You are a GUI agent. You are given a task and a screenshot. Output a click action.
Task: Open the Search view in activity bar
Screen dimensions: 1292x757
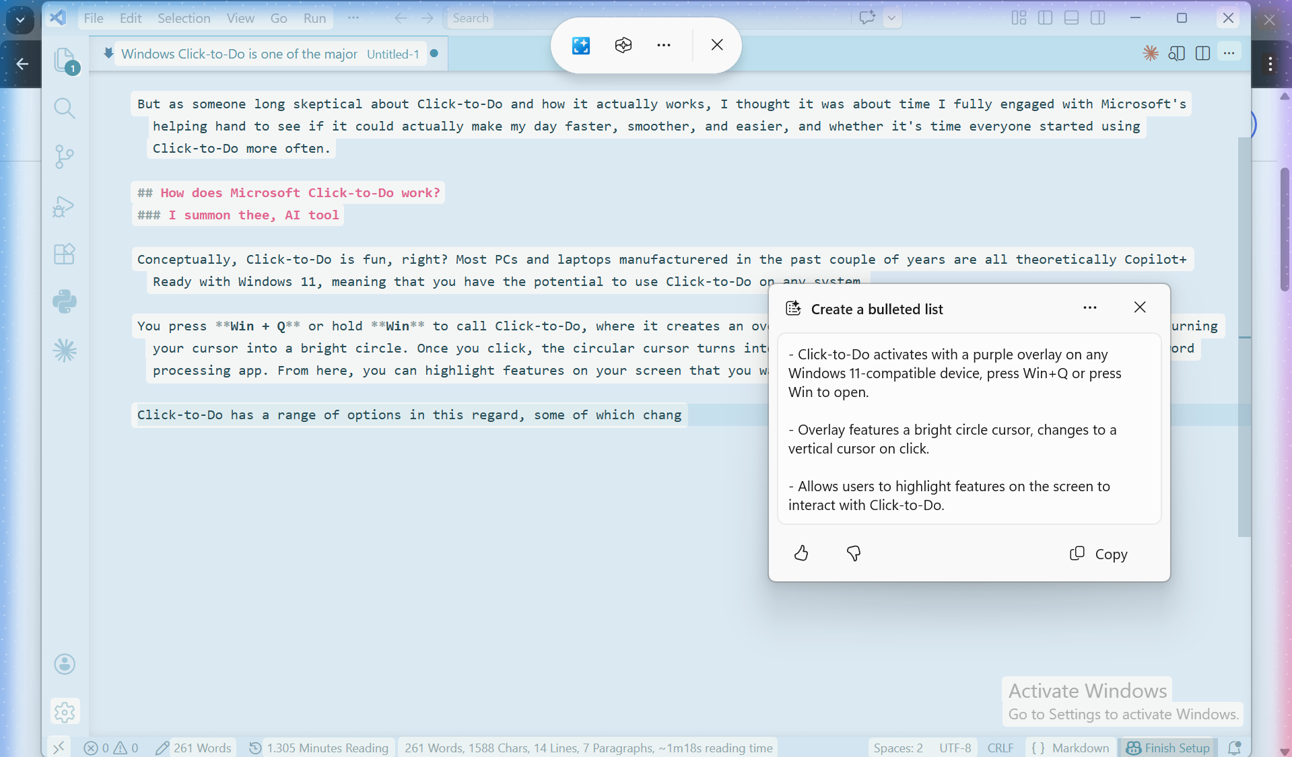[x=65, y=108]
